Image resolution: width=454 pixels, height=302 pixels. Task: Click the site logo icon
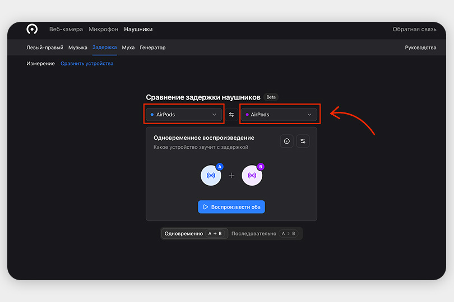coord(32,30)
